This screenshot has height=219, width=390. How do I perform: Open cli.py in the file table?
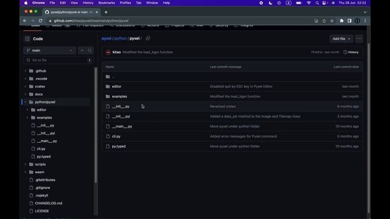(116, 136)
